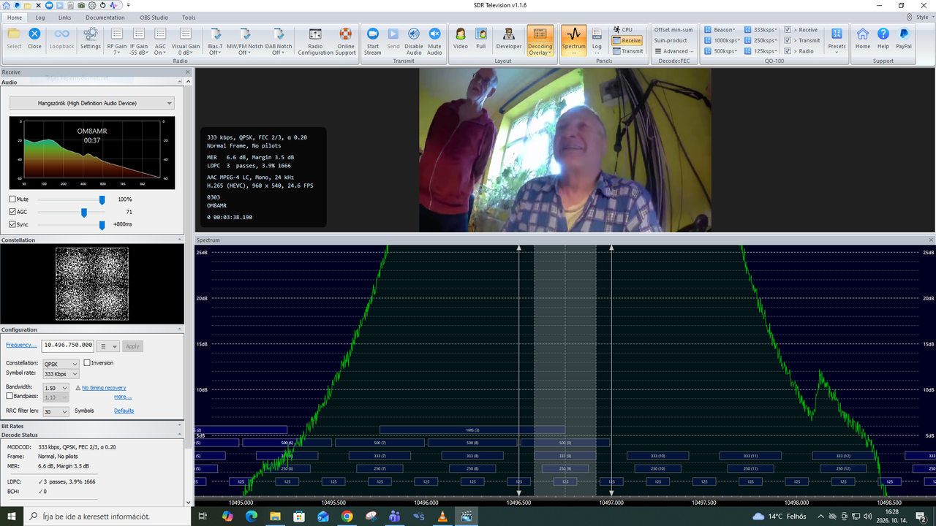The width and height of the screenshot is (936, 526).
Task: Select Developer layout
Action: 509,38
